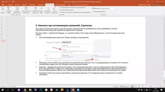Click the Redo icon in title bar
This screenshot has height=92, width=165.
click(x=10, y=2)
